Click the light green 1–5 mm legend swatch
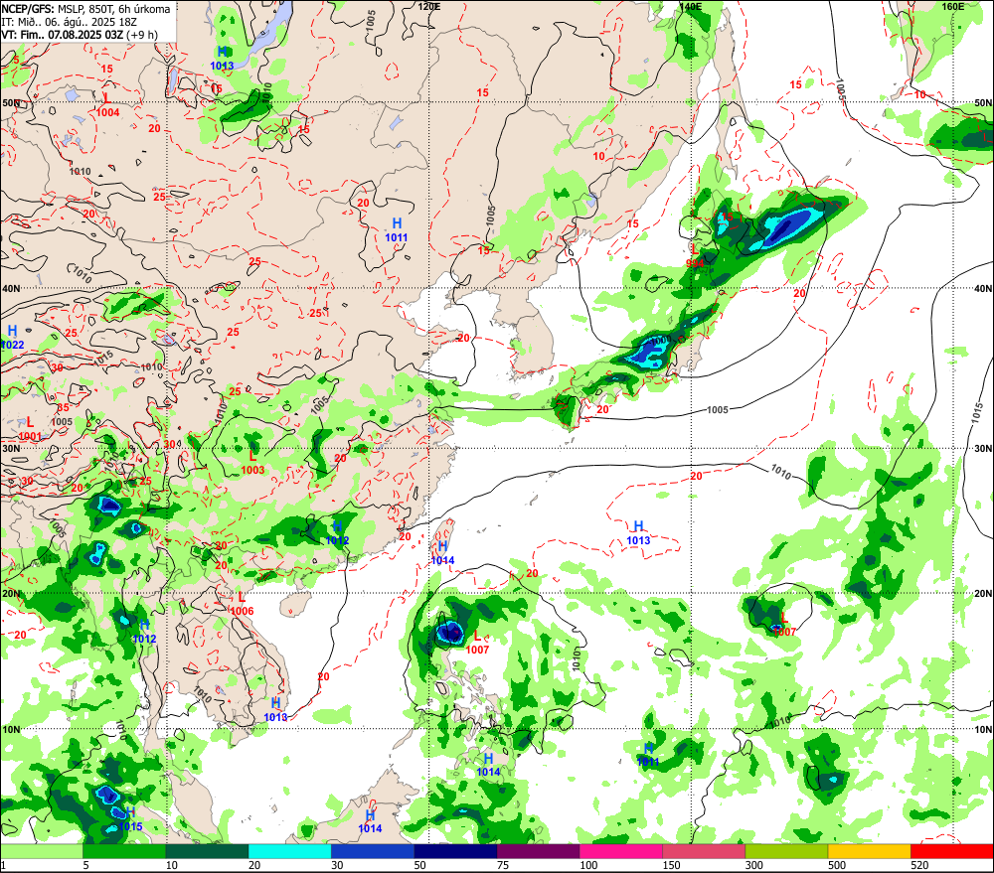 [42, 851]
